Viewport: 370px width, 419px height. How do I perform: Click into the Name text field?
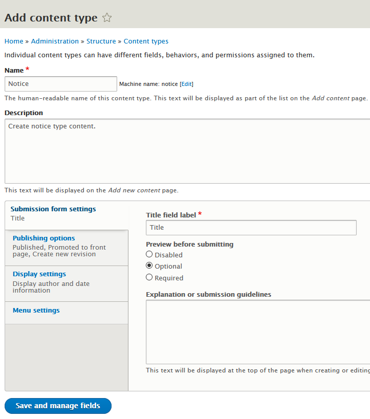(61, 84)
